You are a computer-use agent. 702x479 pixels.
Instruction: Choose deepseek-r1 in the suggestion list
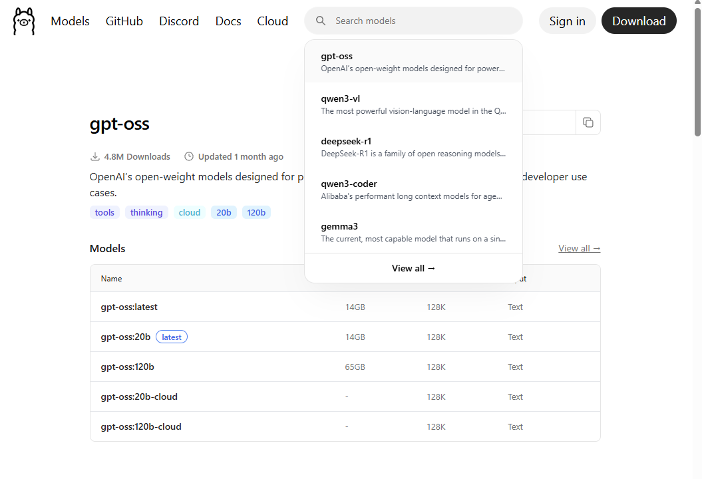(413, 147)
